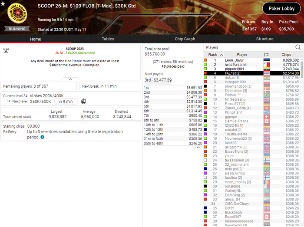This screenshot has width=304, height=227.
Task: Click the 'Remaining players: 3 of 357' field
Action: point(39,86)
